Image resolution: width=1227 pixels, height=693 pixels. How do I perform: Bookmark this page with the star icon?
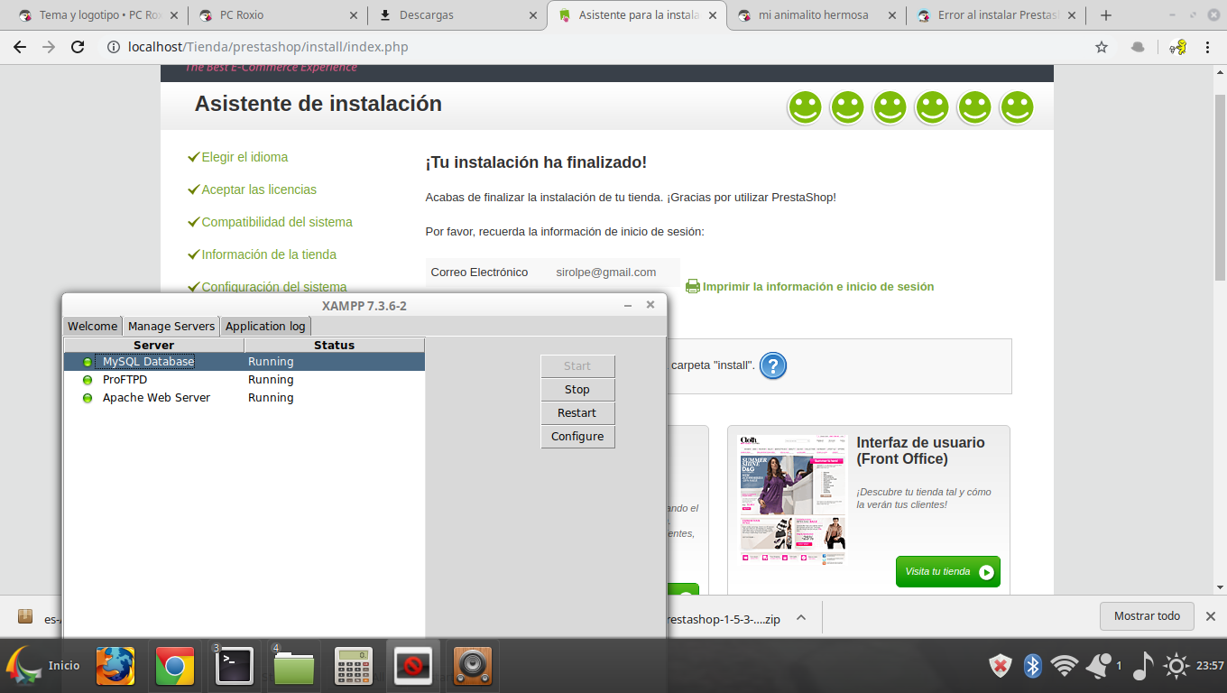[1102, 47]
